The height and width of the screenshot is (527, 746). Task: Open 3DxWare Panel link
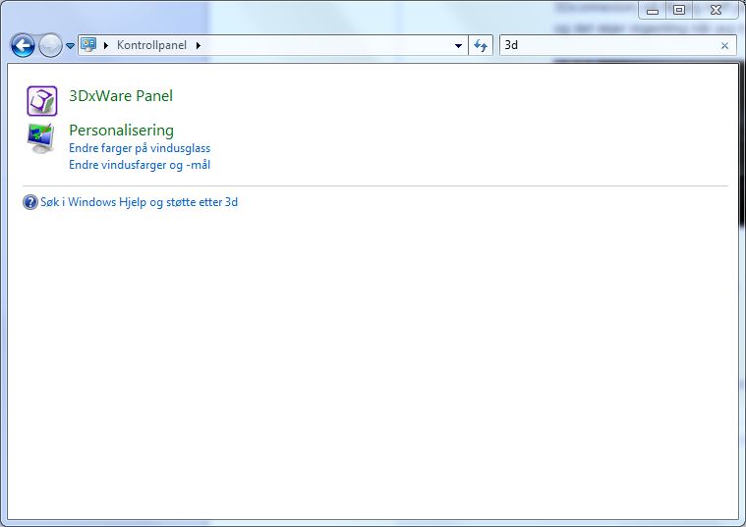(121, 96)
